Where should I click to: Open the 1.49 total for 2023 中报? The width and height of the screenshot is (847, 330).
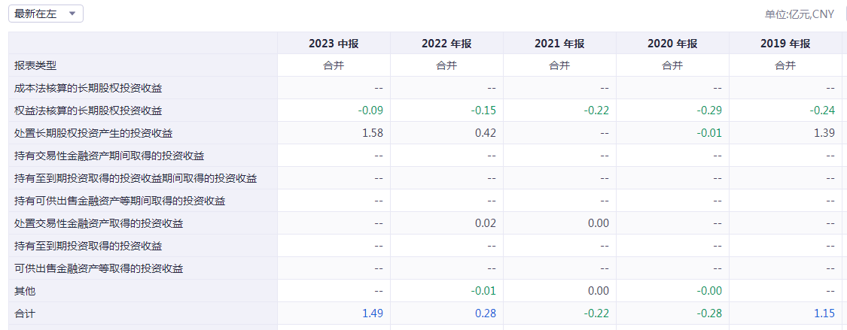[373, 313]
